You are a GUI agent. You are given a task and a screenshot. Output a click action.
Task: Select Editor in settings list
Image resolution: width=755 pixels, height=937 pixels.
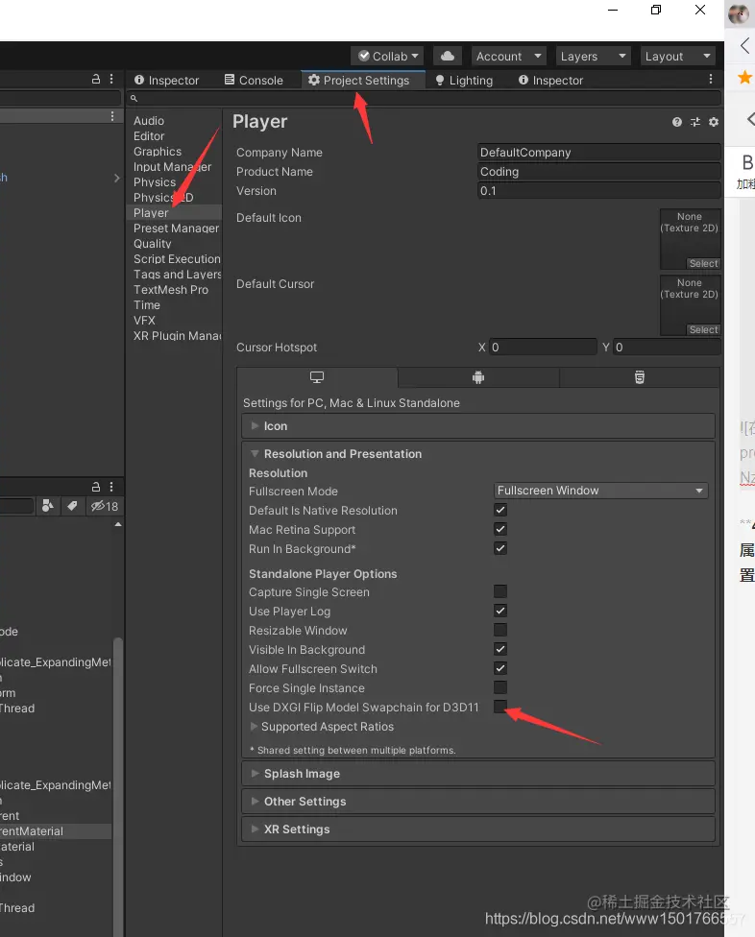(x=149, y=136)
